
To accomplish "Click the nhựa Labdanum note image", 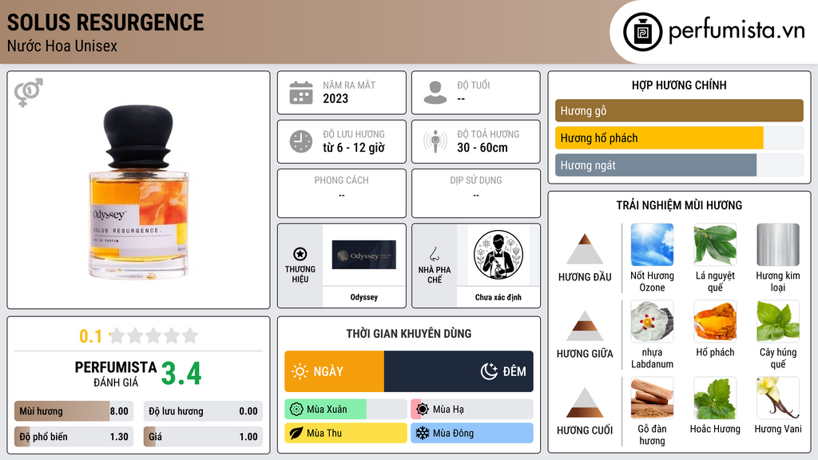I will coord(652,321).
